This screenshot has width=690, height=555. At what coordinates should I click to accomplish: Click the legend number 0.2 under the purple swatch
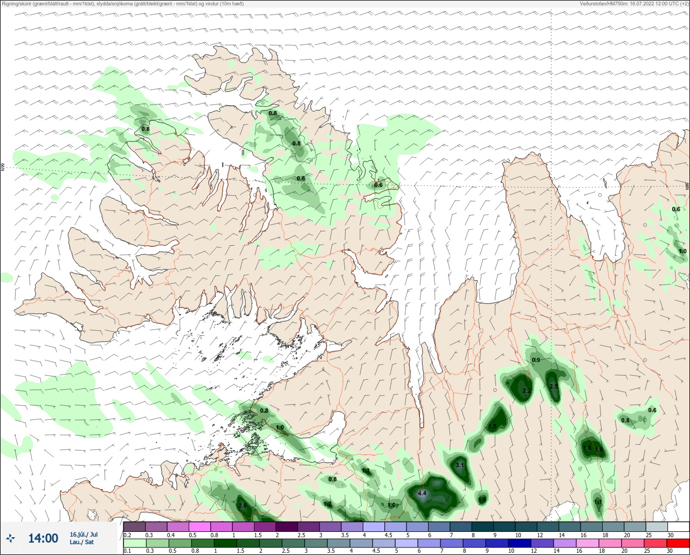click(x=127, y=535)
